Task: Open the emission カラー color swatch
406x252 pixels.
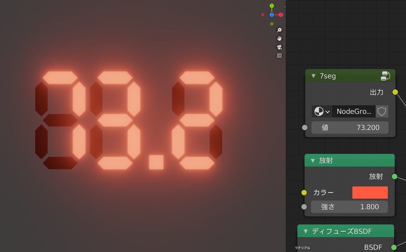Action: (370, 192)
